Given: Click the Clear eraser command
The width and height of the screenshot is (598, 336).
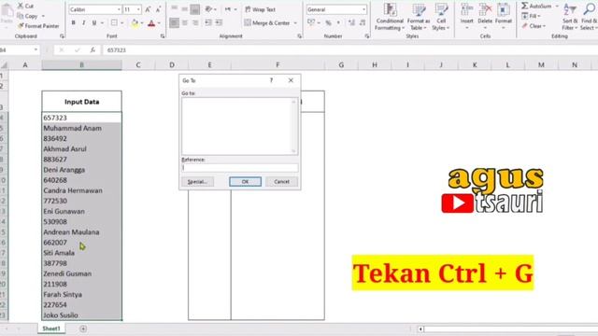Looking at the screenshot, I should (534, 26).
